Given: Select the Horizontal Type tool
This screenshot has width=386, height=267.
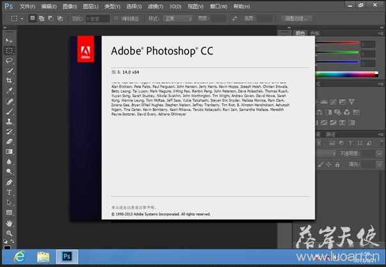Looking at the screenshot, I should (x=10, y=192).
